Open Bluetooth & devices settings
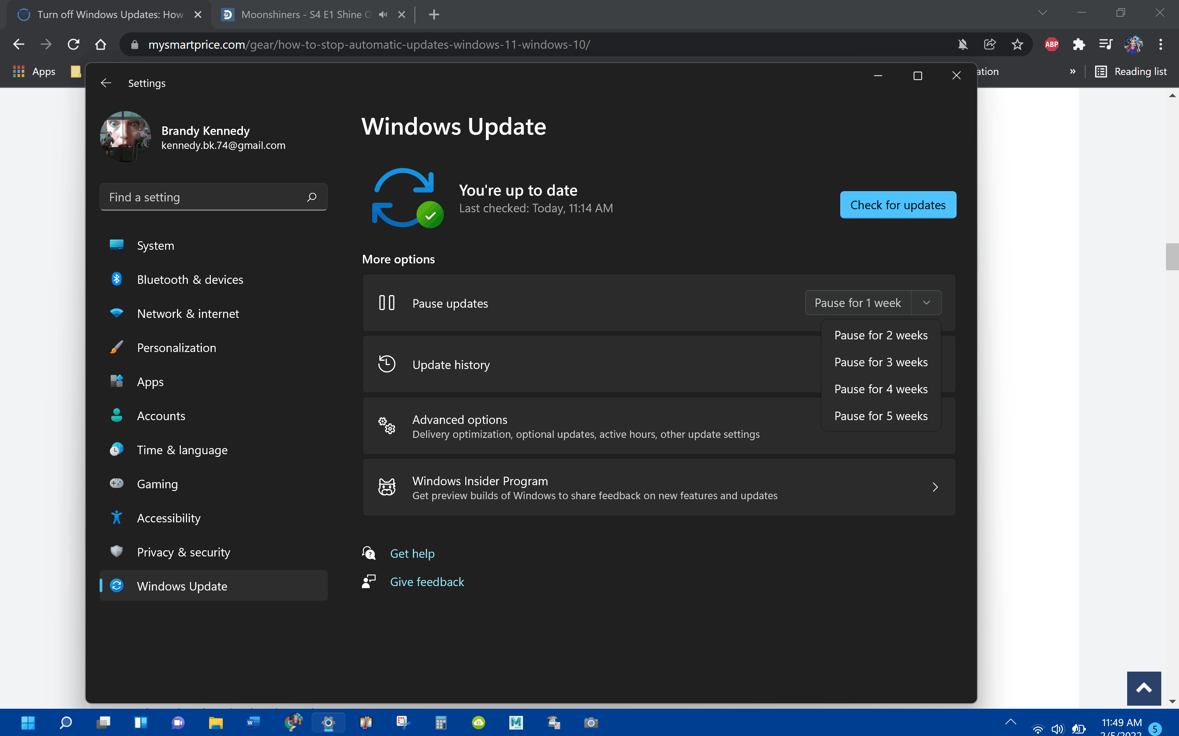 (x=214, y=279)
